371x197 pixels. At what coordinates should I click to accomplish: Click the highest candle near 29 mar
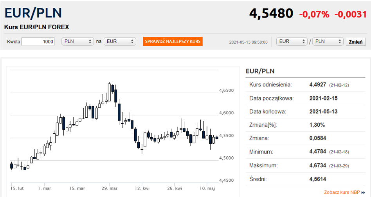pos(110,92)
